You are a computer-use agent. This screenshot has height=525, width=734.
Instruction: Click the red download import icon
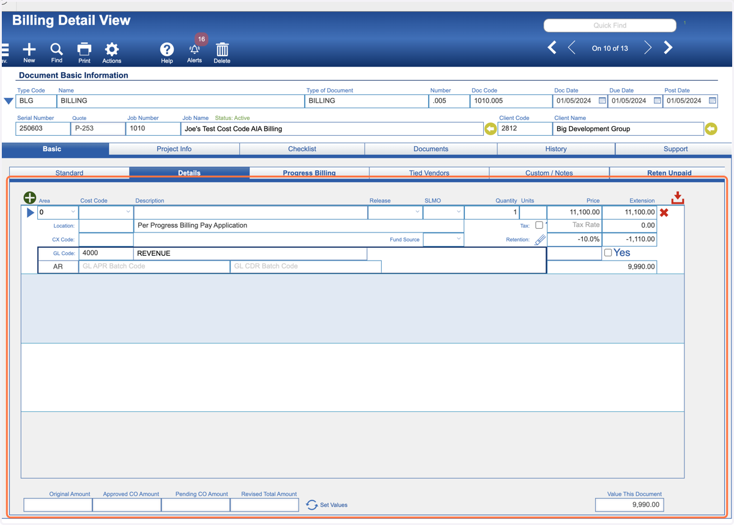(x=678, y=198)
